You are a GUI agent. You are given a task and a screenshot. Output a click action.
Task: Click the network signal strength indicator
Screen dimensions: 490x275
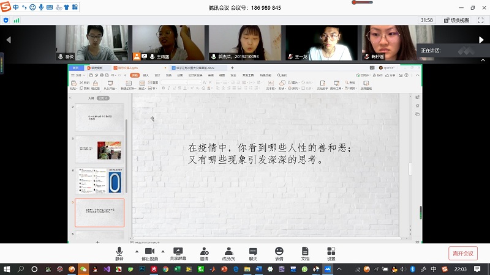tap(17, 20)
